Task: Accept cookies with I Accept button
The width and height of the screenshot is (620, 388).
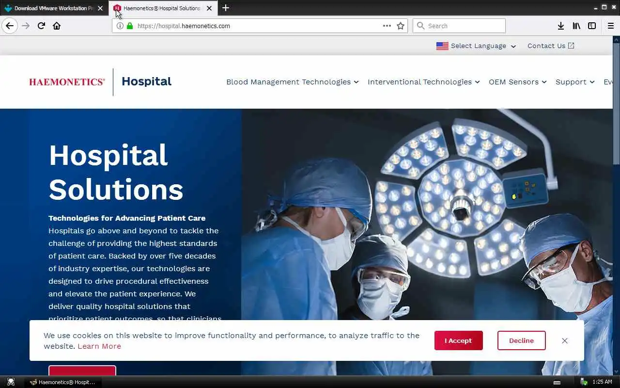Action: pos(459,340)
